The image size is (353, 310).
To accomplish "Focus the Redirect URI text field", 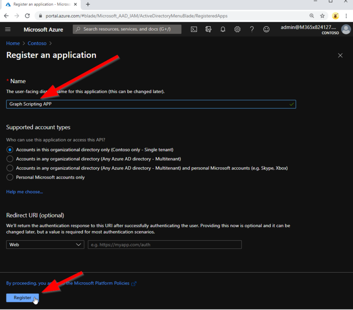I will coord(165,245).
